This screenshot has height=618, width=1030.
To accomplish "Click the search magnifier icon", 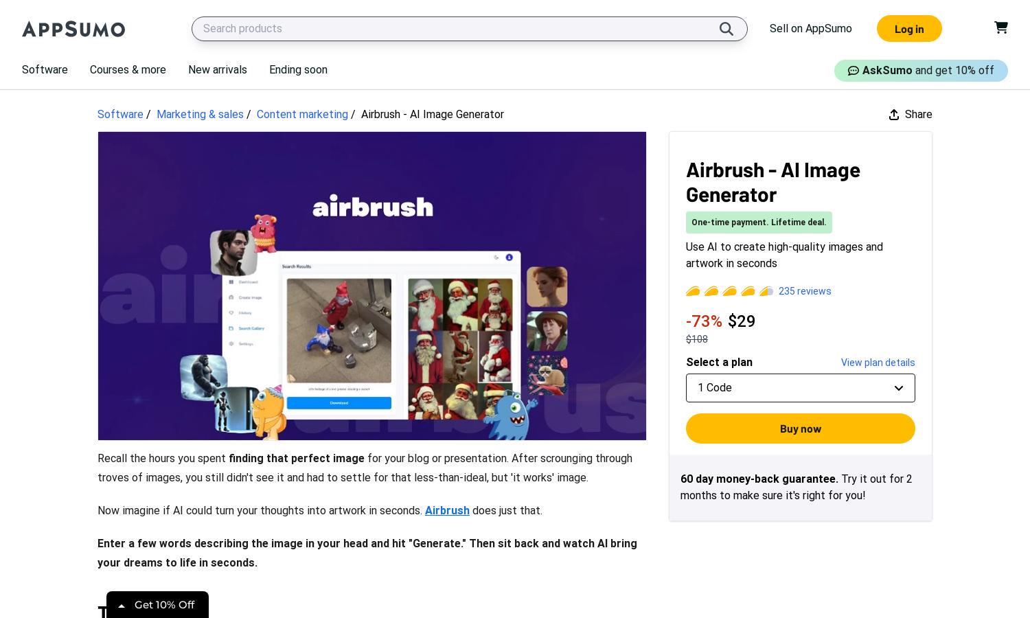I will pyautogui.click(x=726, y=29).
